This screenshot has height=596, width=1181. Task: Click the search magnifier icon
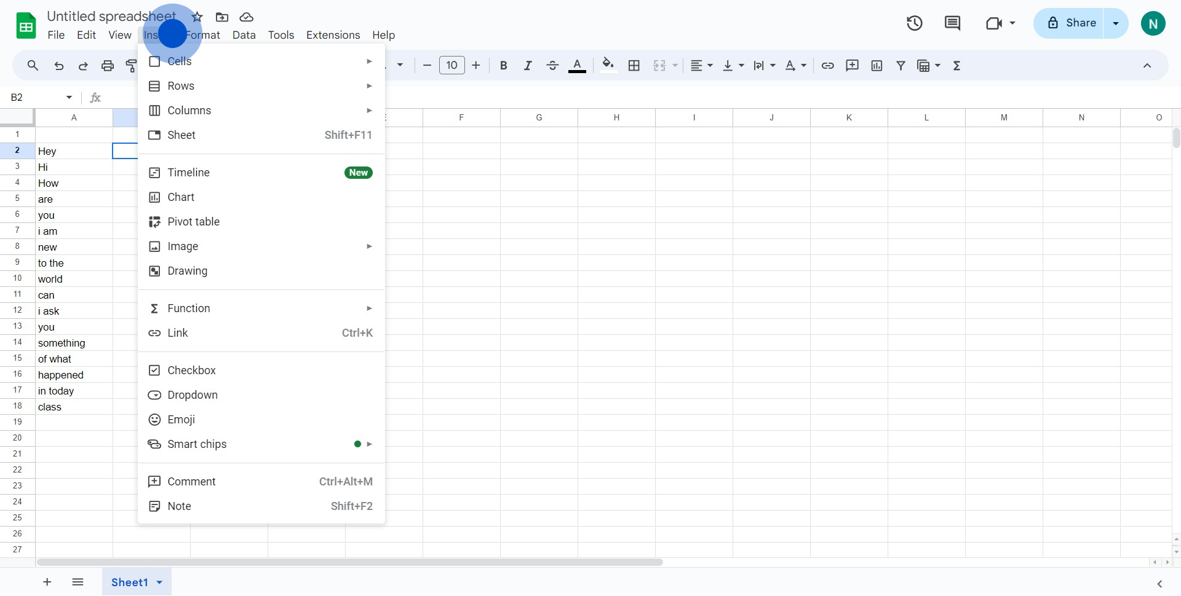point(33,66)
